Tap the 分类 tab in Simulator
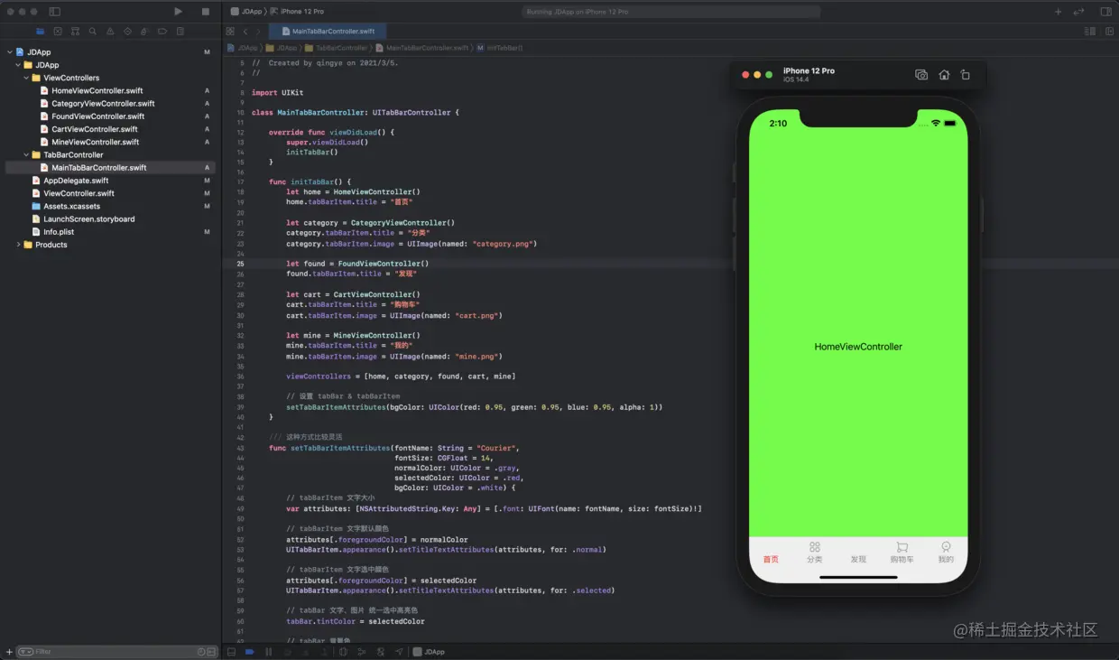Screen dimensions: 1119x660 [814, 553]
